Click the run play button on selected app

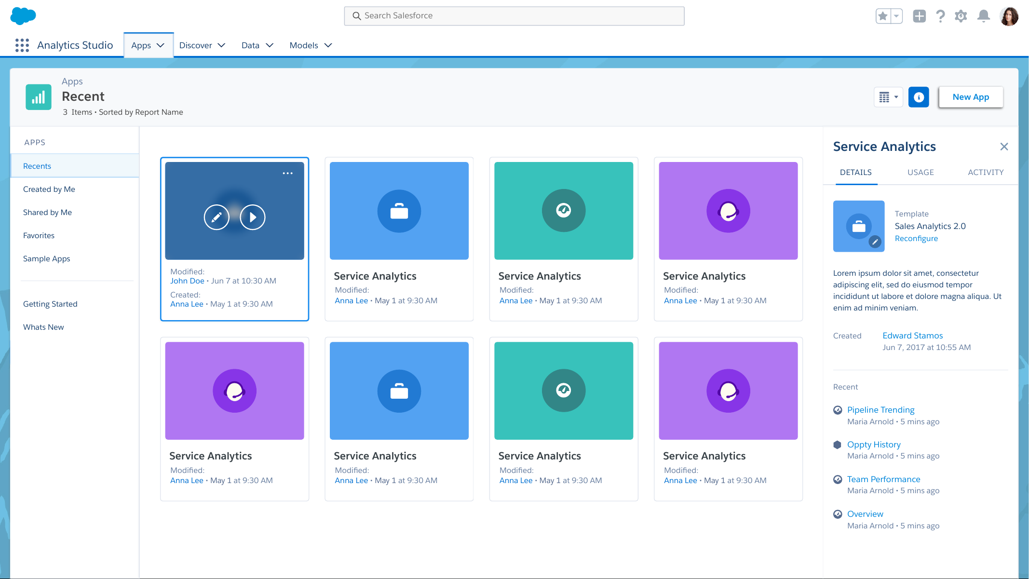[253, 217]
